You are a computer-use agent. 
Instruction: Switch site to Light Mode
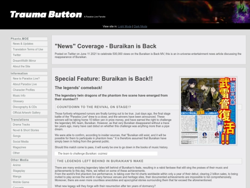(x=125, y=26)
